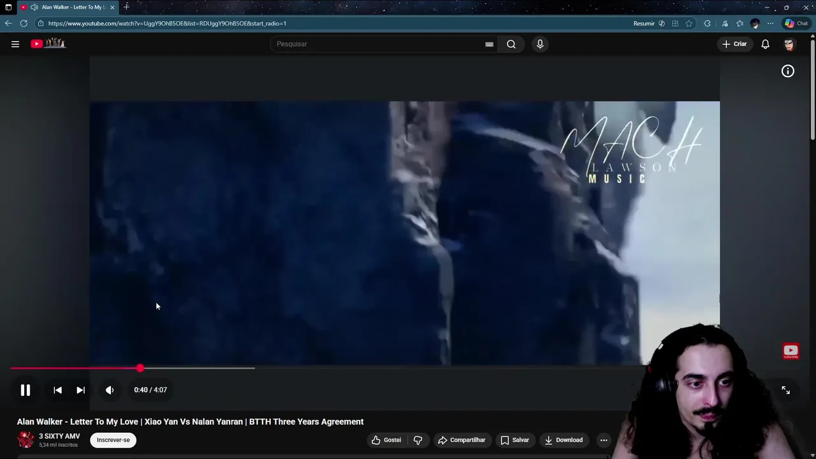Dislike the video with thumbs down

pos(418,440)
